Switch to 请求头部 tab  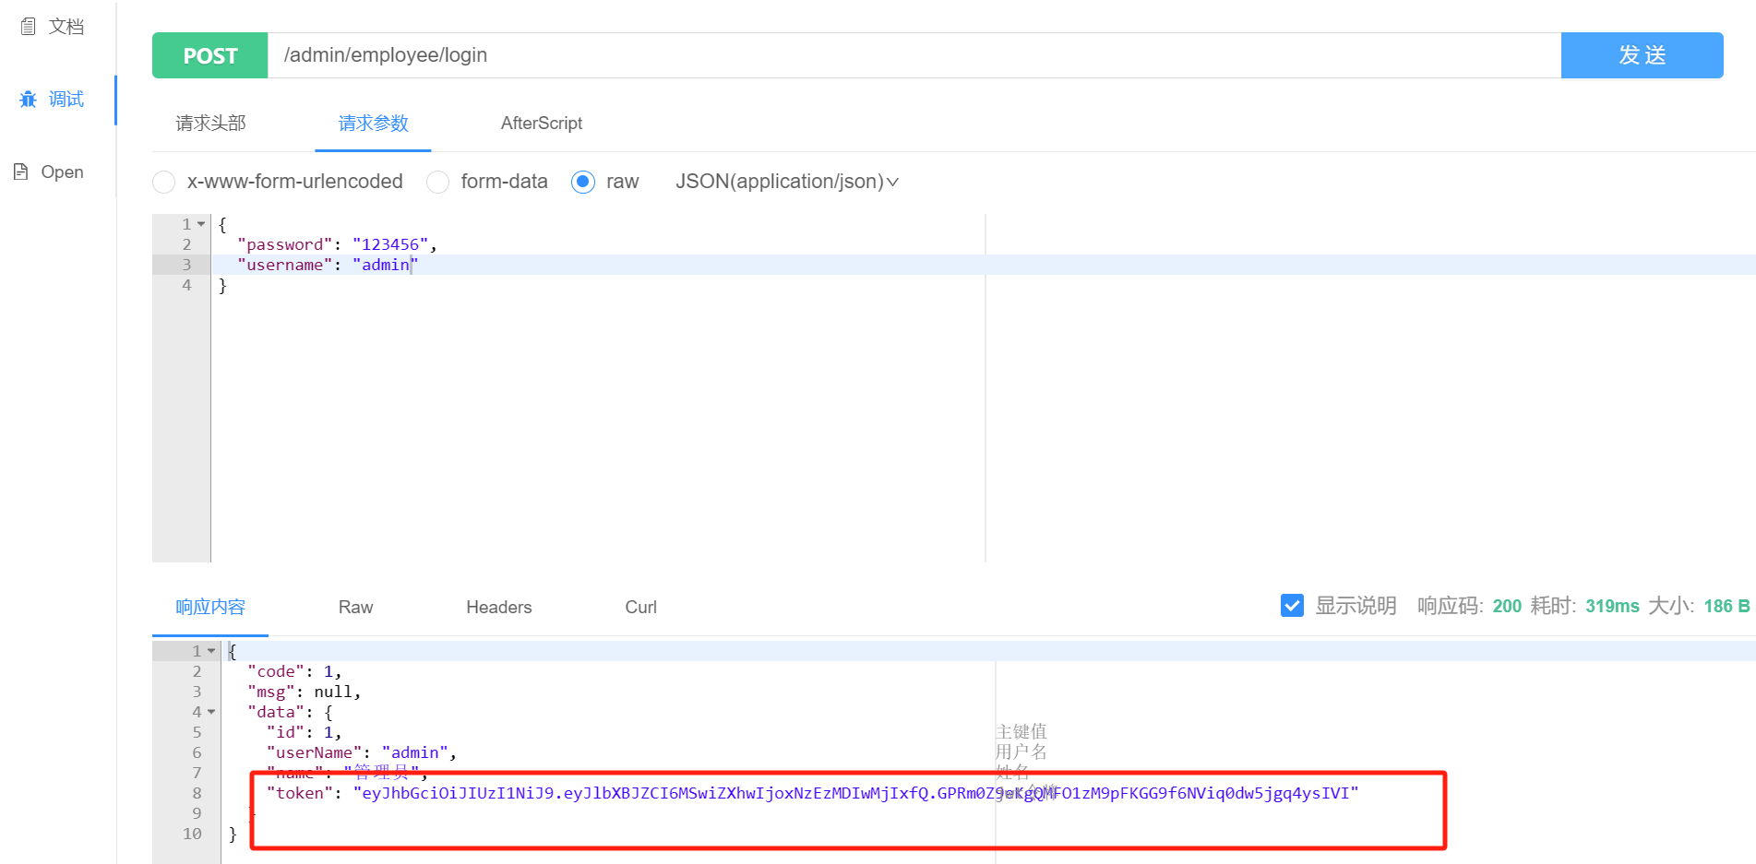(x=211, y=124)
